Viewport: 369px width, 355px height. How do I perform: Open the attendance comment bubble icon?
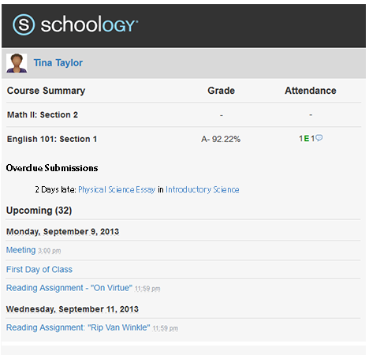319,138
